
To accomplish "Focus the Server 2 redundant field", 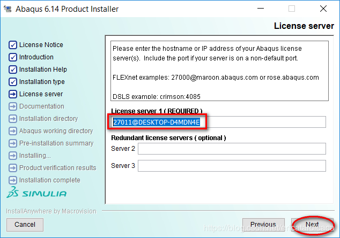I will [x=232, y=149].
